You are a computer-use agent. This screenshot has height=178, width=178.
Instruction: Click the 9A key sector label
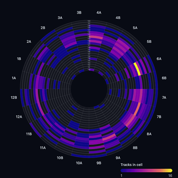tap(118, 158)
